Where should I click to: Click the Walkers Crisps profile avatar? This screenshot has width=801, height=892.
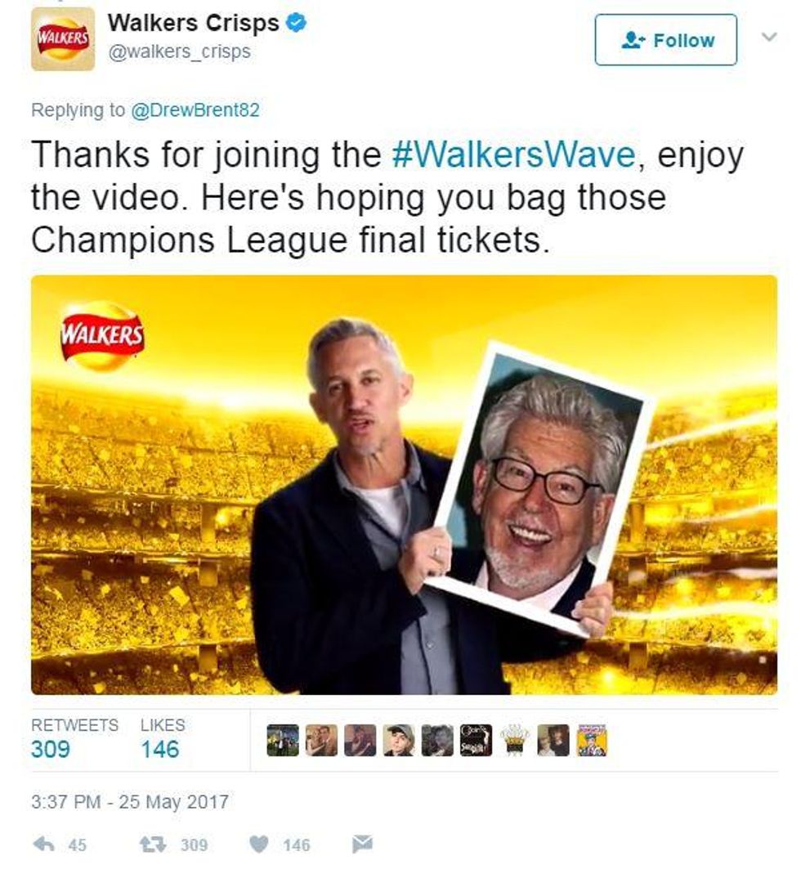coord(63,39)
